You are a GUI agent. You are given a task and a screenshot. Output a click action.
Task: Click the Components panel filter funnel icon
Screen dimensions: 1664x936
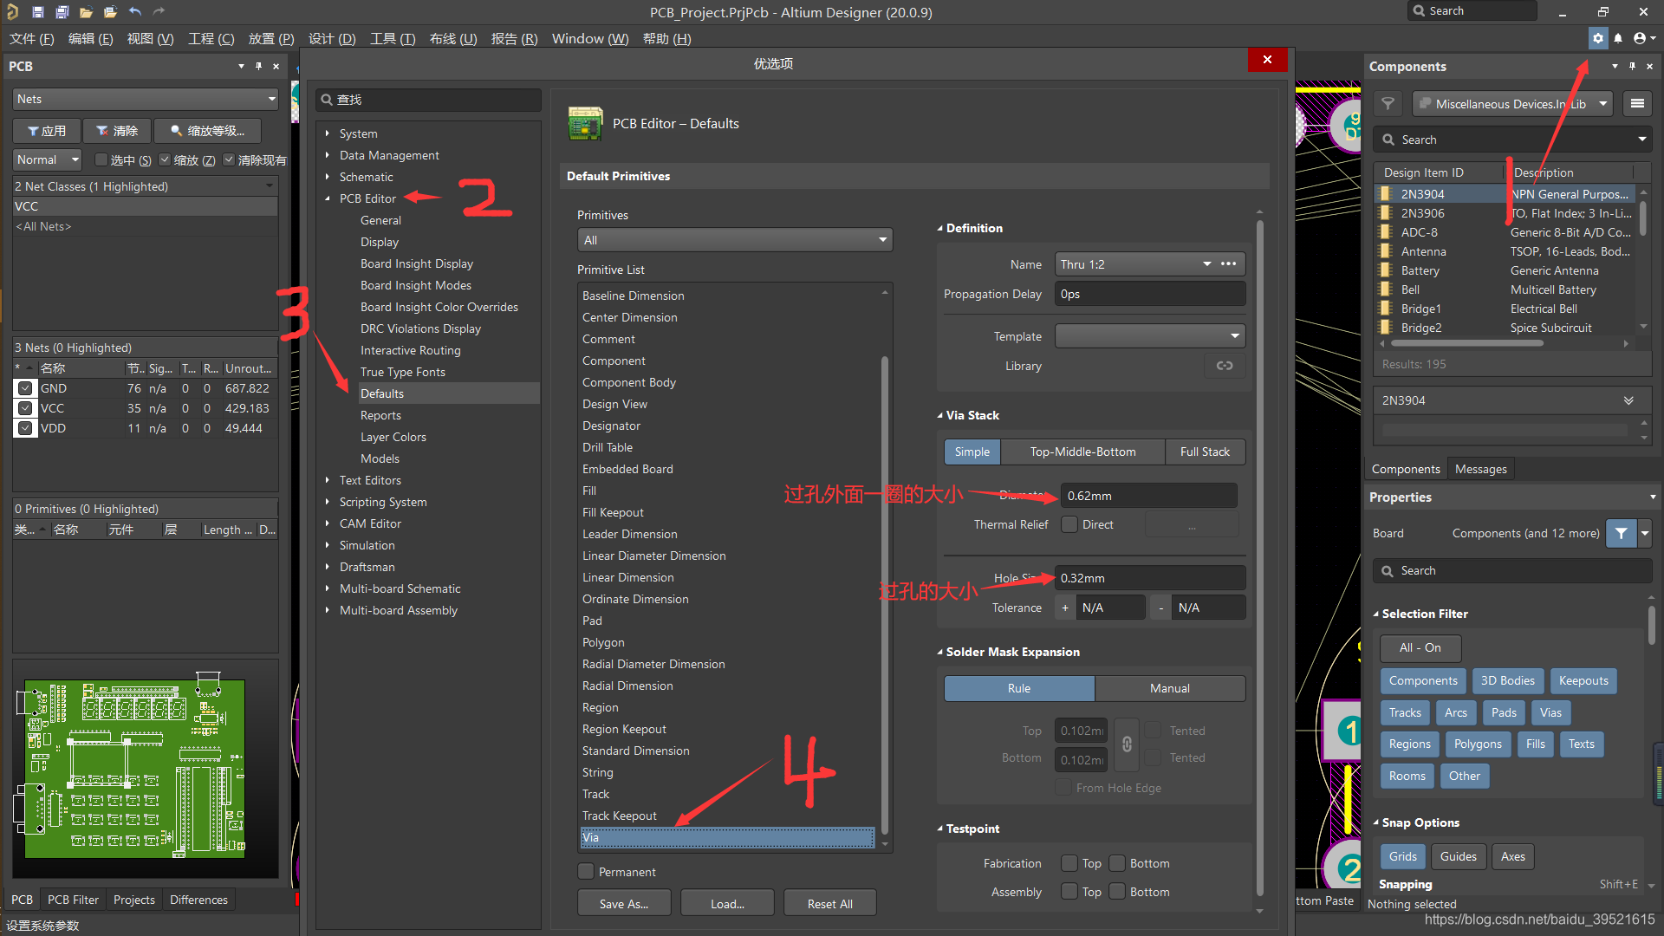pyautogui.click(x=1388, y=104)
